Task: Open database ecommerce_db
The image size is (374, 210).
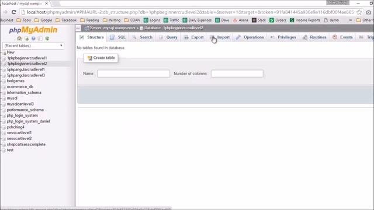Action: pyautogui.click(x=20, y=87)
